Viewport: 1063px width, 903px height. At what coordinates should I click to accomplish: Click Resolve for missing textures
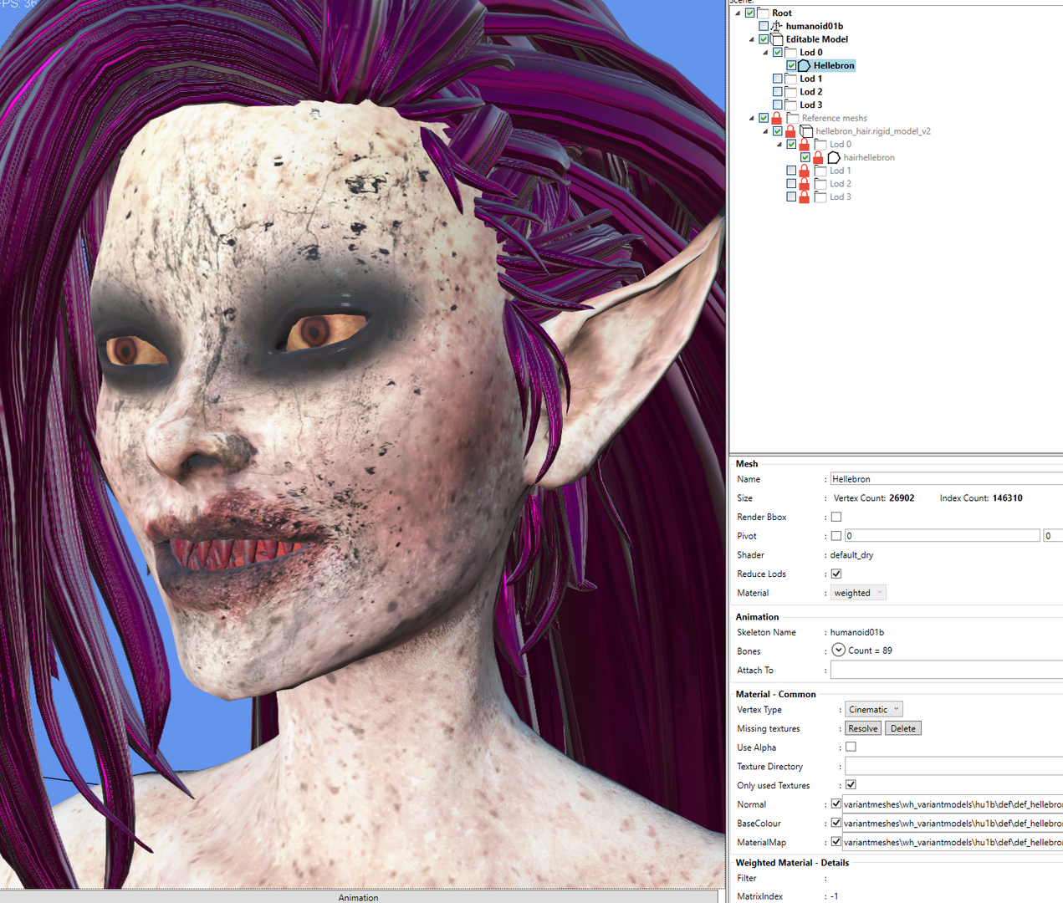863,728
